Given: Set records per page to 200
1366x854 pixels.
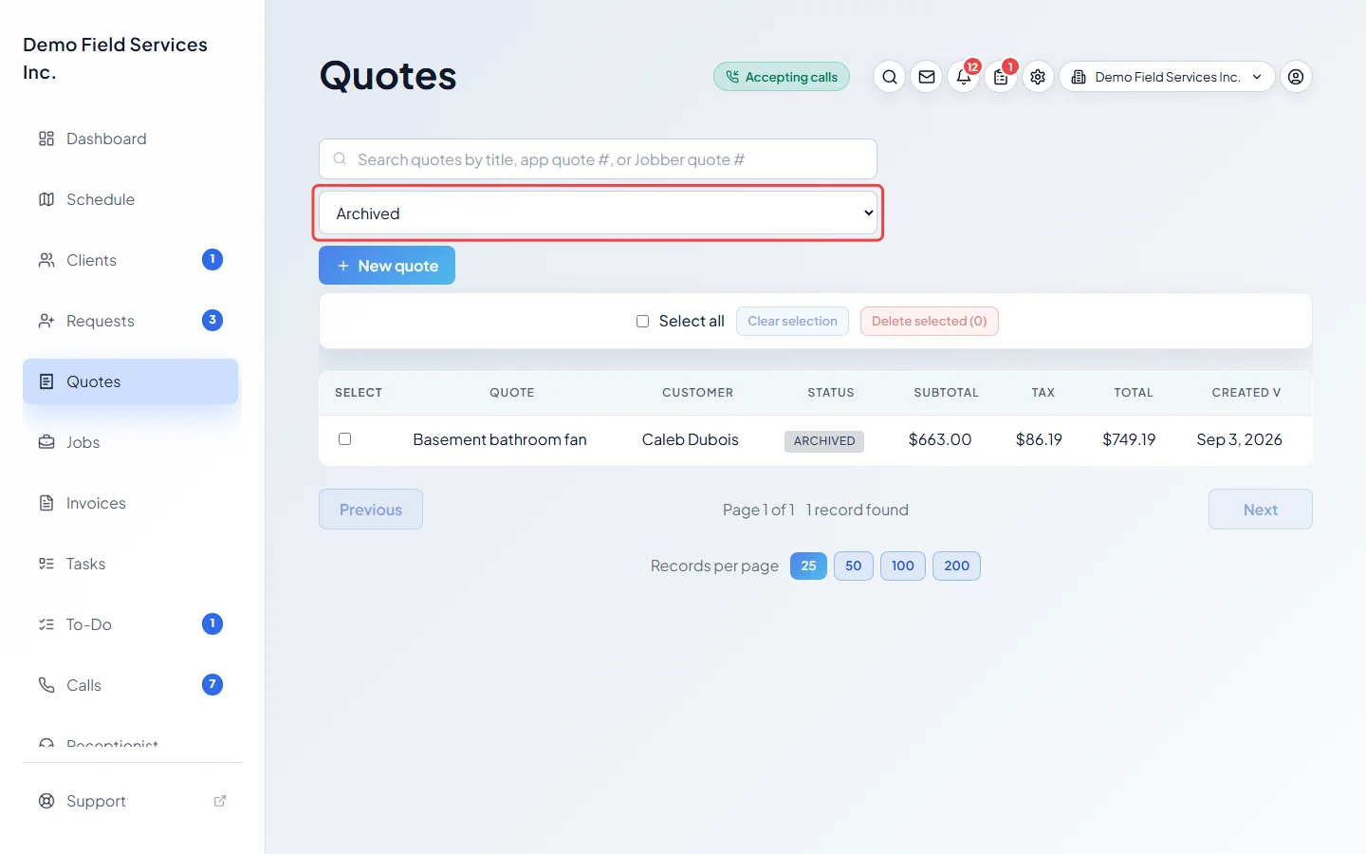Looking at the screenshot, I should [957, 566].
